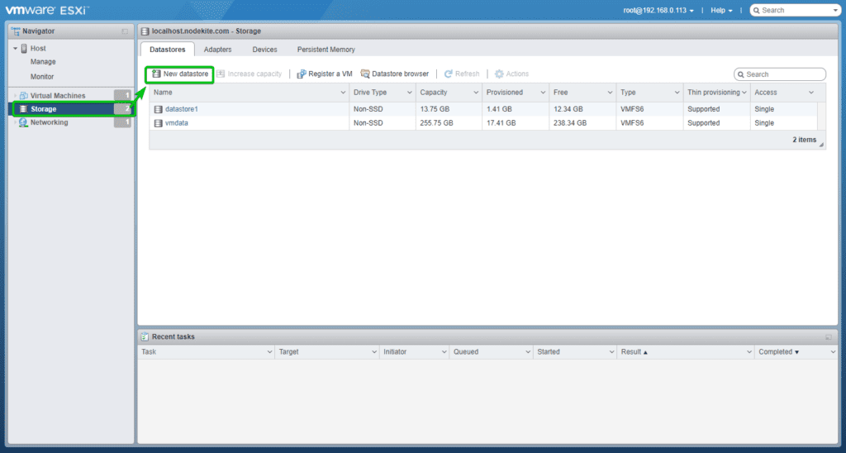This screenshot has height=453, width=846.
Task: Open the datastore1 link
Action: (x=181, y=109)
